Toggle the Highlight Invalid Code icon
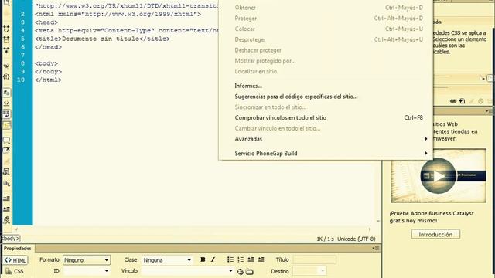 (6, 103)
